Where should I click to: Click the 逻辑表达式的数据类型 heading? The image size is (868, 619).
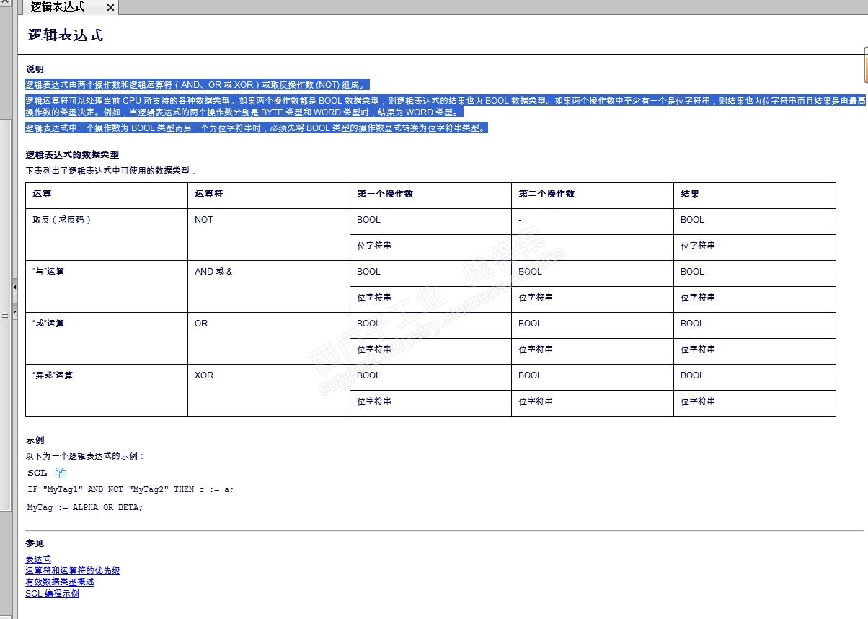tap(72, 155)
